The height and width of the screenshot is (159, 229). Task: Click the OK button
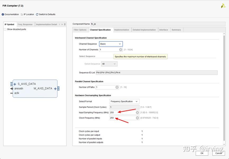click(x=202, y=153)
